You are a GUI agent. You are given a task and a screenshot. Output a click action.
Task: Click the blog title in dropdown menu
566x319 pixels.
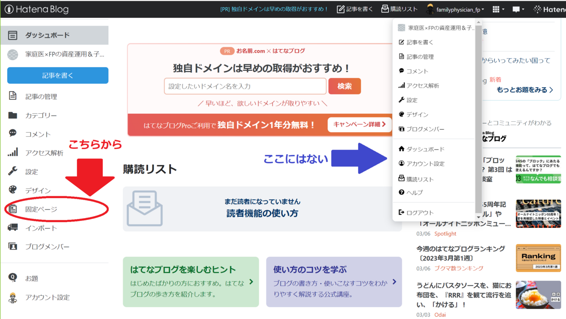441,28
